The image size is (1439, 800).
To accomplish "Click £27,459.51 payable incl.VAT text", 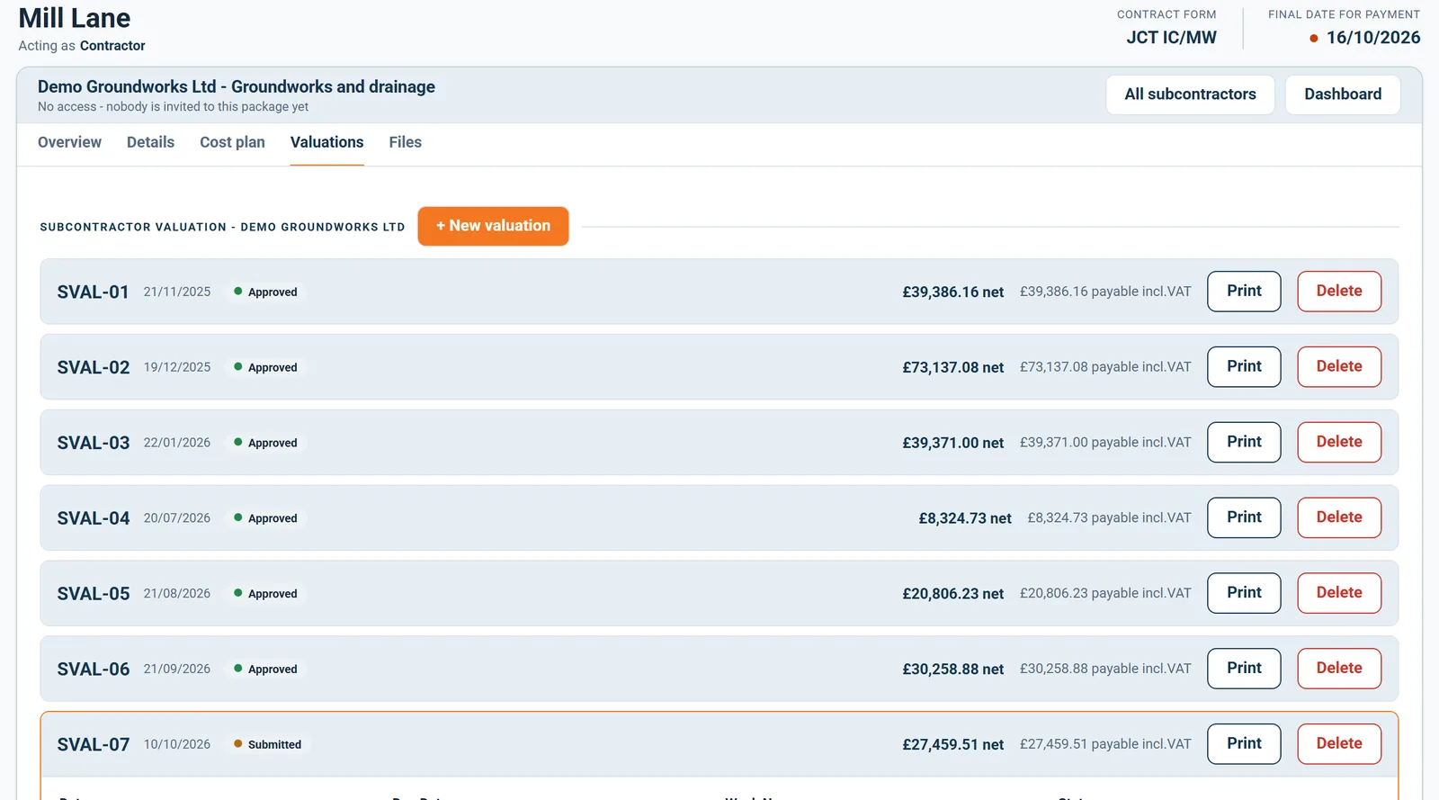I will (x=1105, y=744).
